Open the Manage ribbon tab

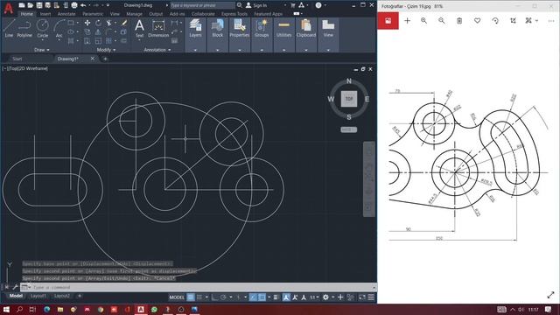tap(134, 14)
